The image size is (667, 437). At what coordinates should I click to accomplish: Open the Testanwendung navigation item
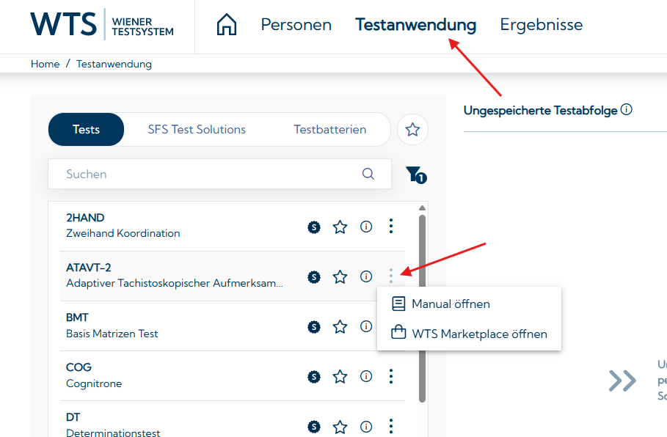415,25
